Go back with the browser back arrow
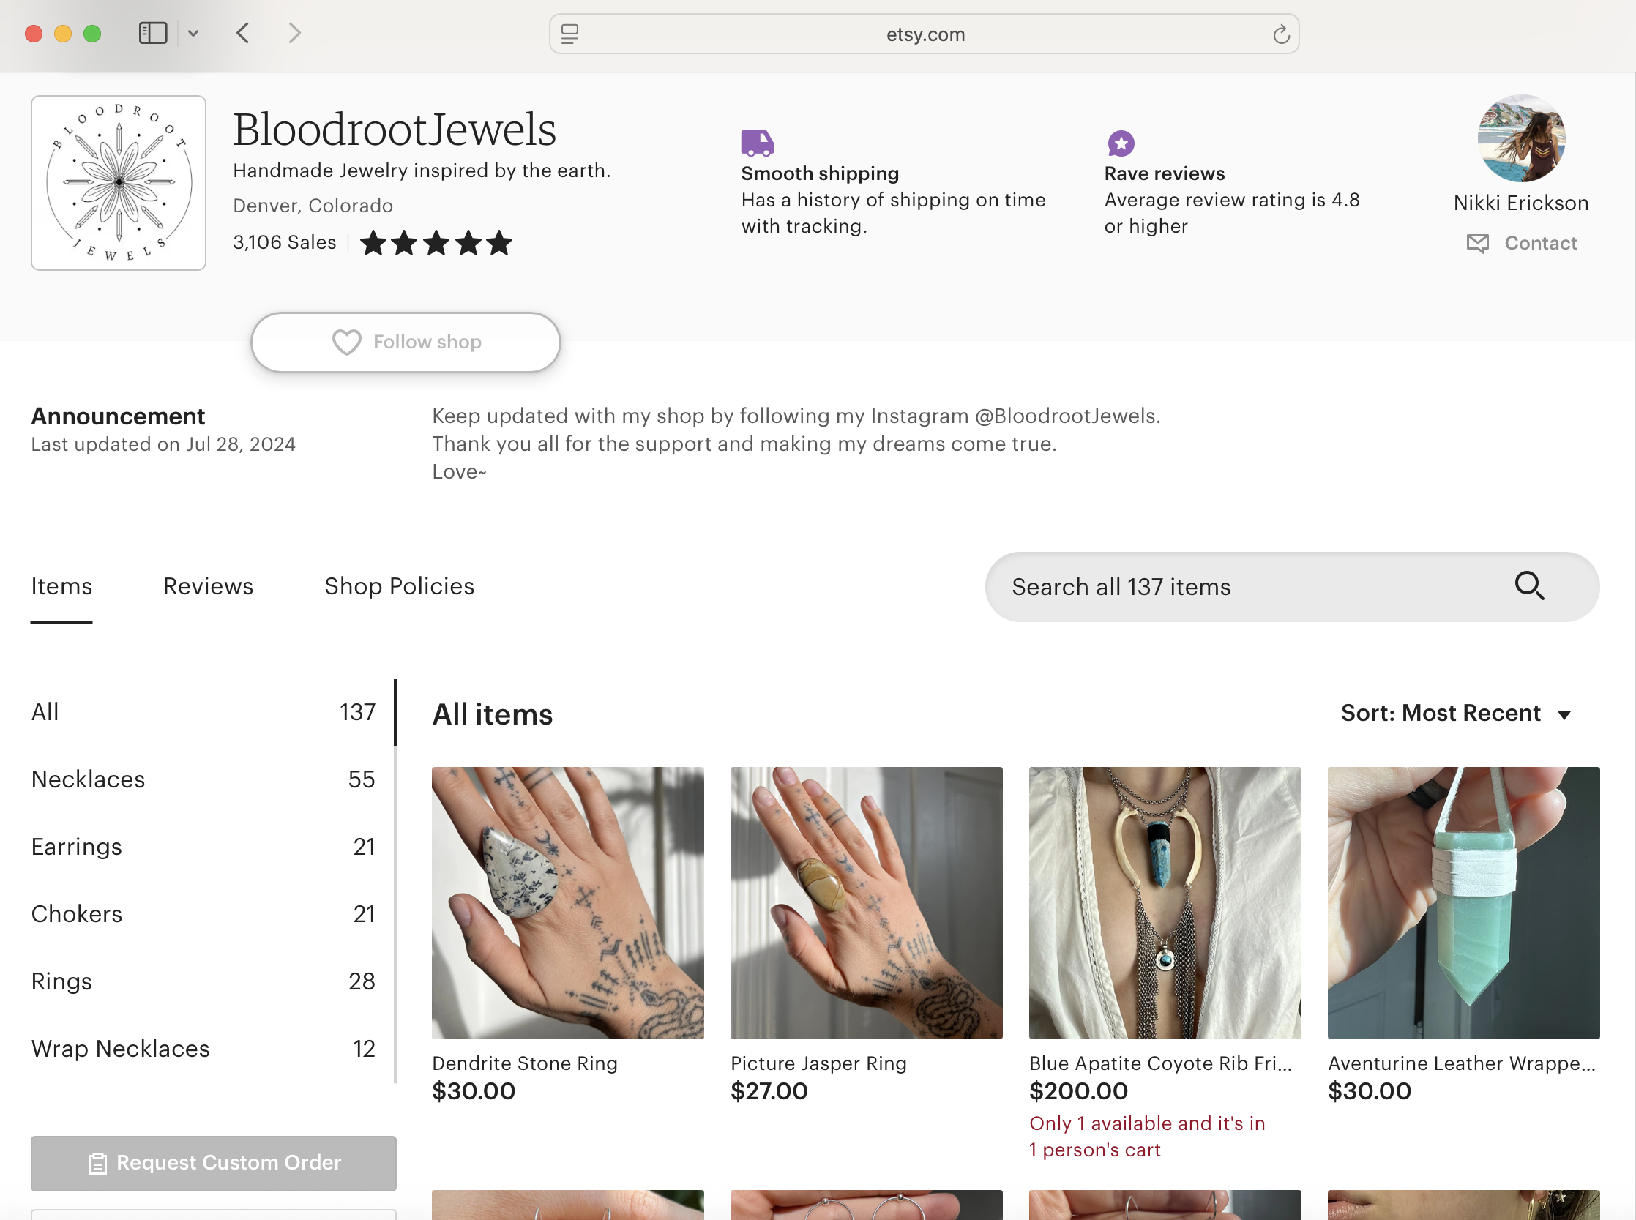The image size is (1636, 1220). click(x=243, y=33)
